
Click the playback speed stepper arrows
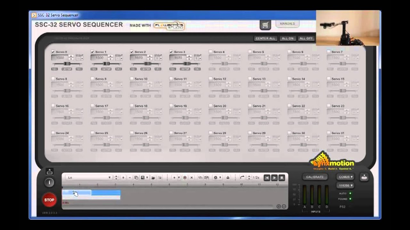coord(250,178)
